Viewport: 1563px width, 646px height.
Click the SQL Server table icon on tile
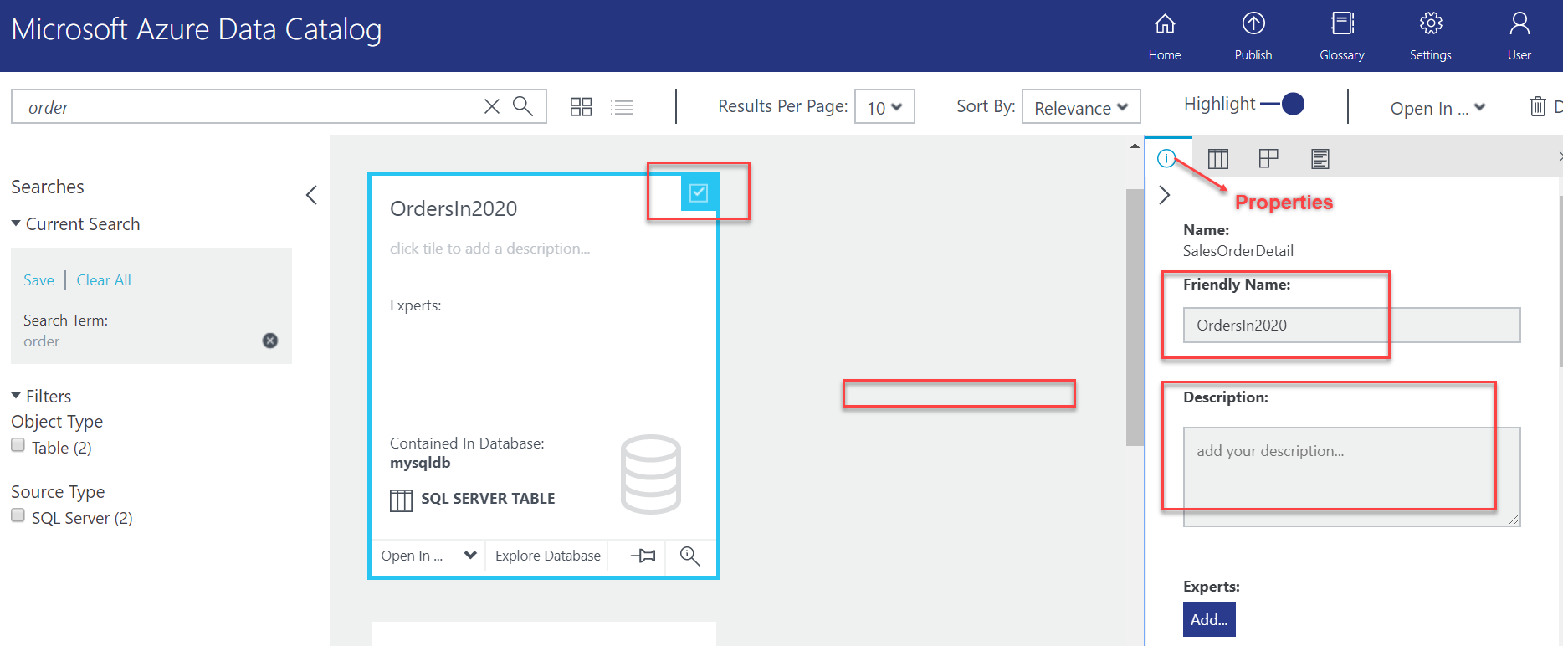(402, 500)
